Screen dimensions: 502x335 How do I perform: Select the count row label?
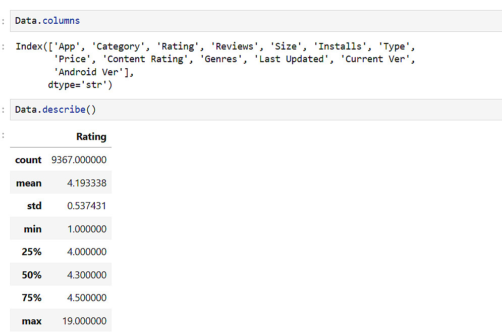click(28, 160)
